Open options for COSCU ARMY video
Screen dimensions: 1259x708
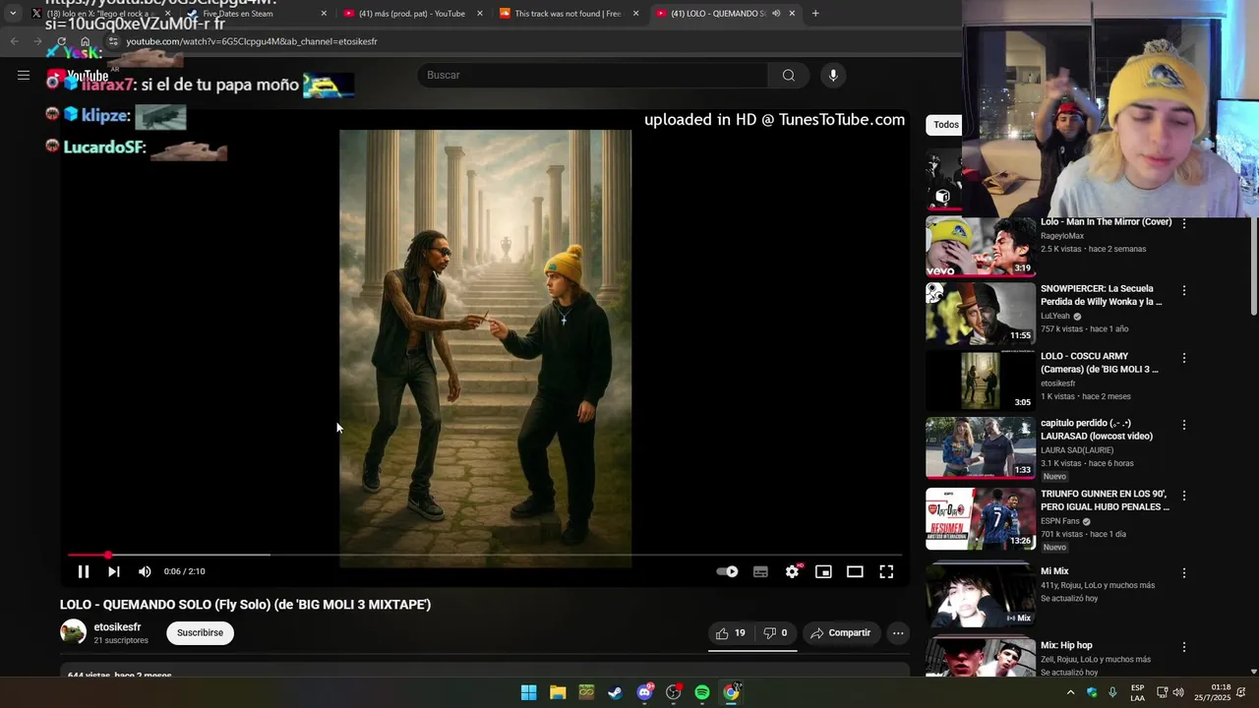tap(1184, 358)
